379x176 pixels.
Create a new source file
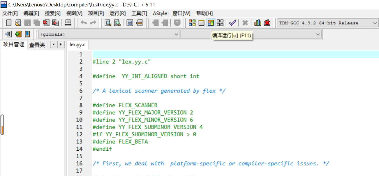click(9, 23)
